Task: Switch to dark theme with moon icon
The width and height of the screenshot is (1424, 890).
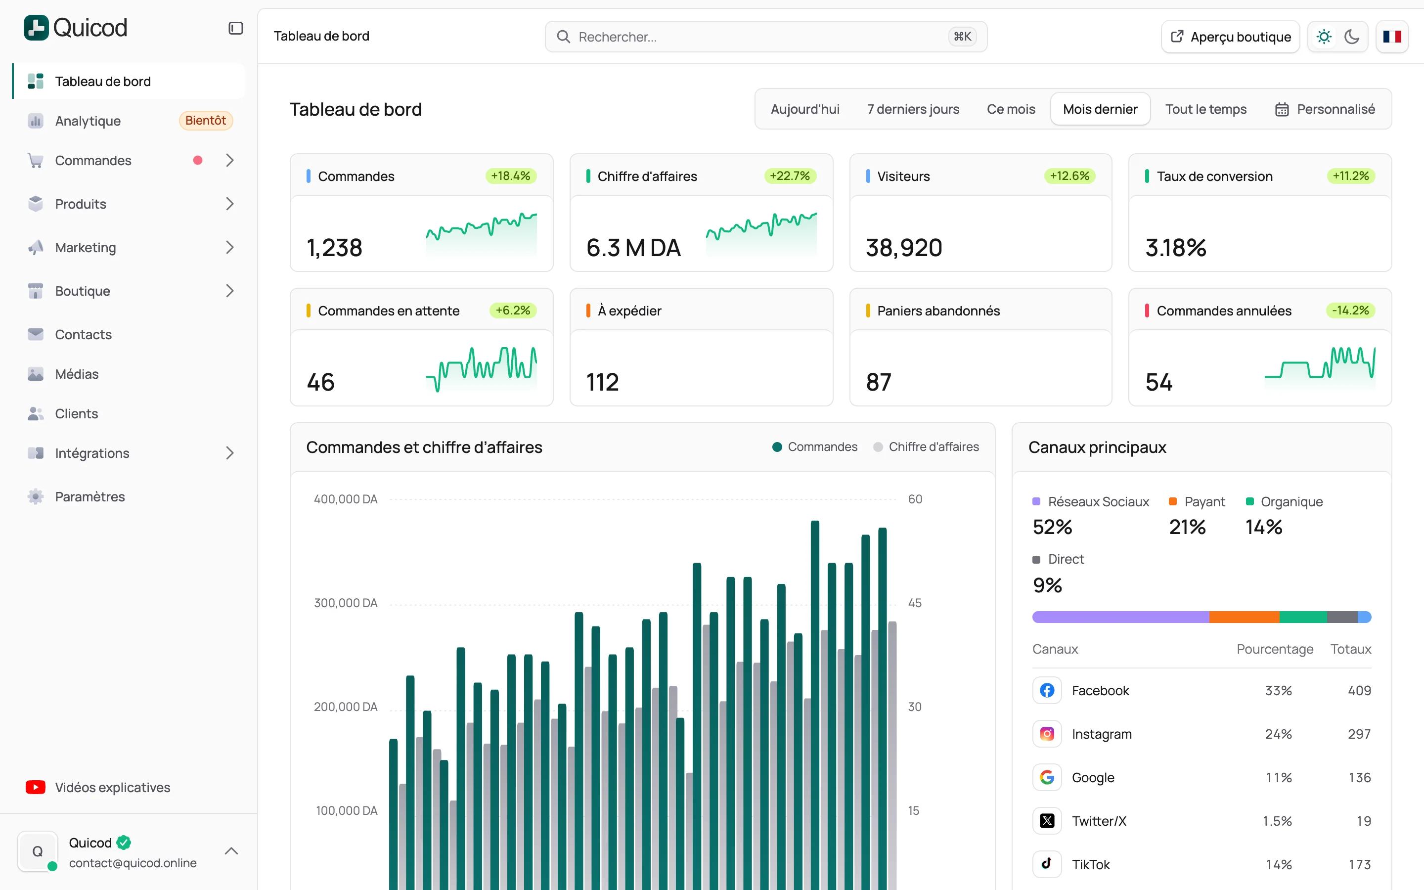Action: [x=1352, y=37]
